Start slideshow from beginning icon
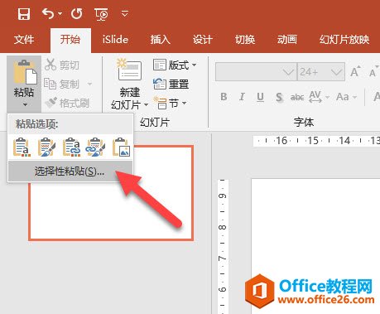Screen dimensions: 380x314 pos(101,14)
